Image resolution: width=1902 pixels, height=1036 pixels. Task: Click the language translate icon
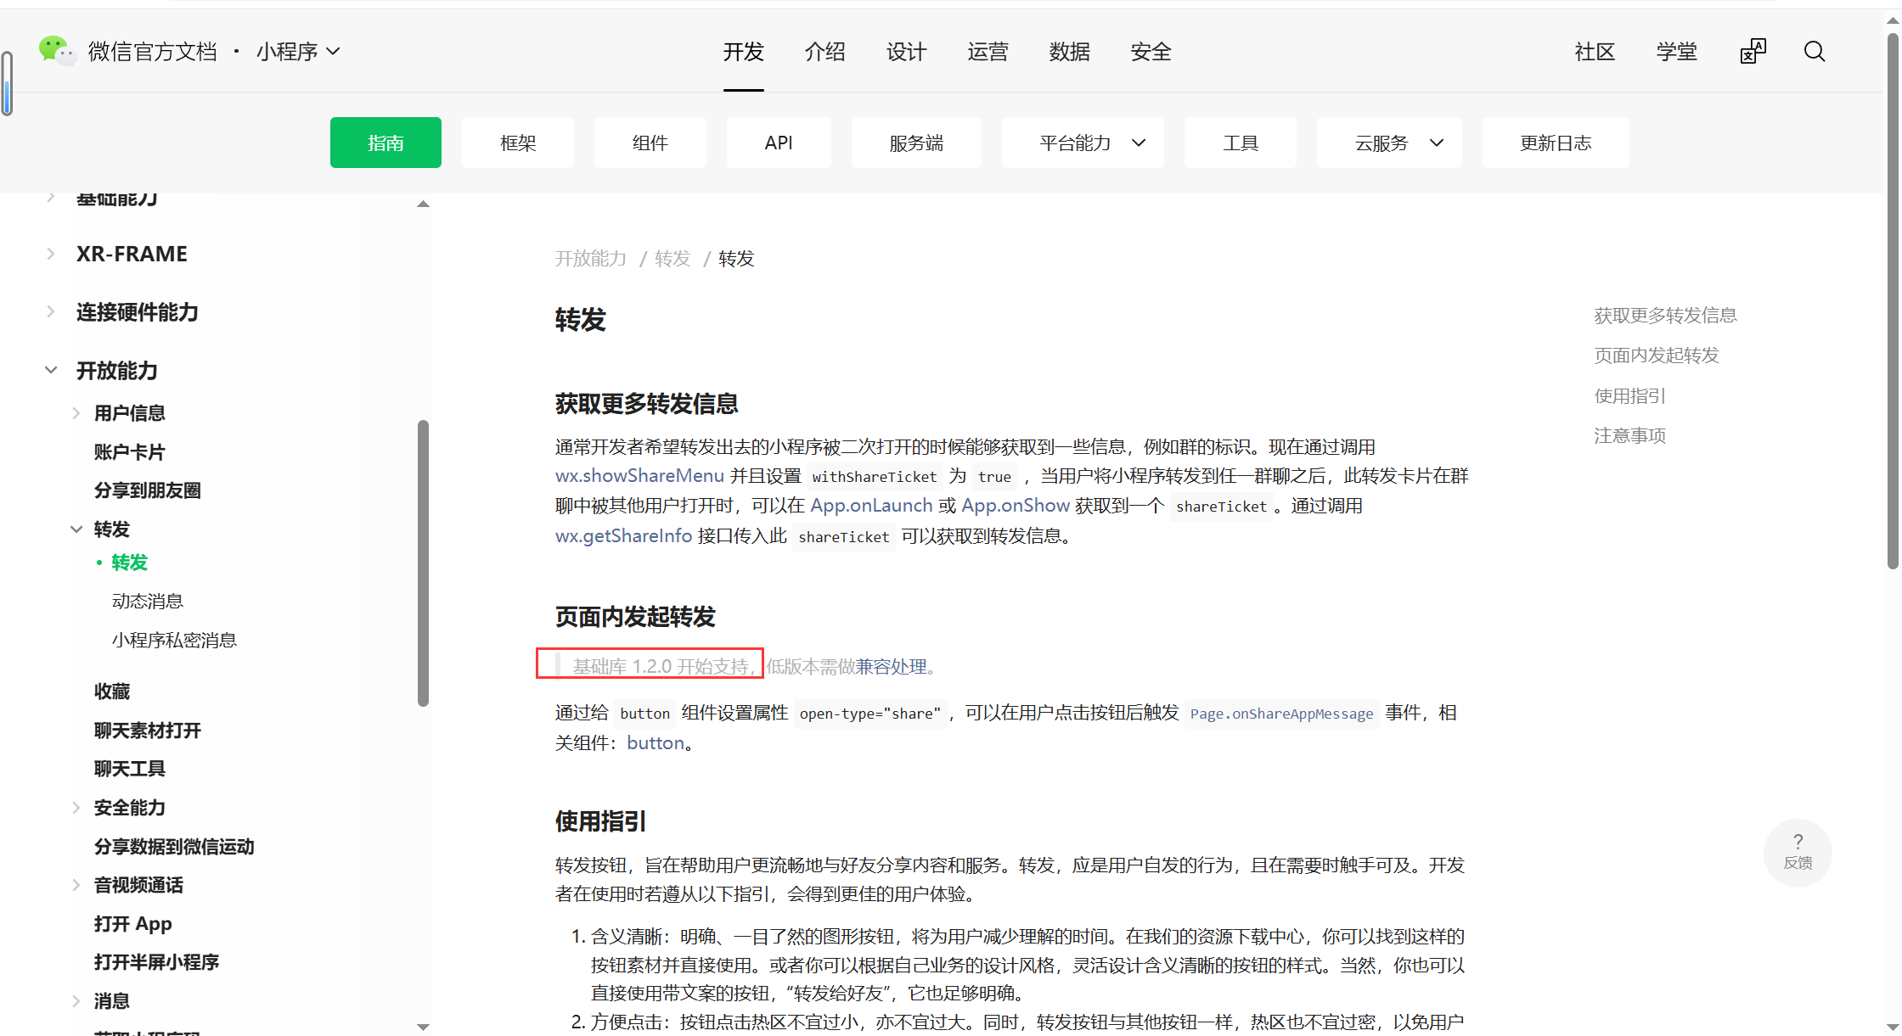click(x=1753, y=52)
